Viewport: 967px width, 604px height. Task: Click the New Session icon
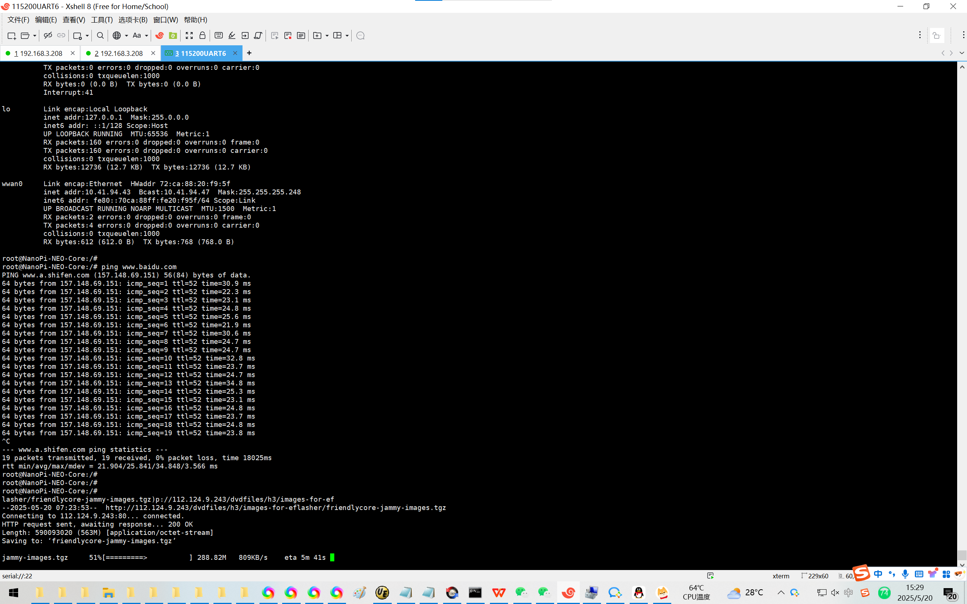[x=12, y=35]
